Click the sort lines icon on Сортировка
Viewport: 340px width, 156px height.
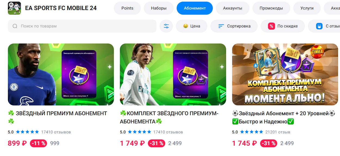coord(221,26)
